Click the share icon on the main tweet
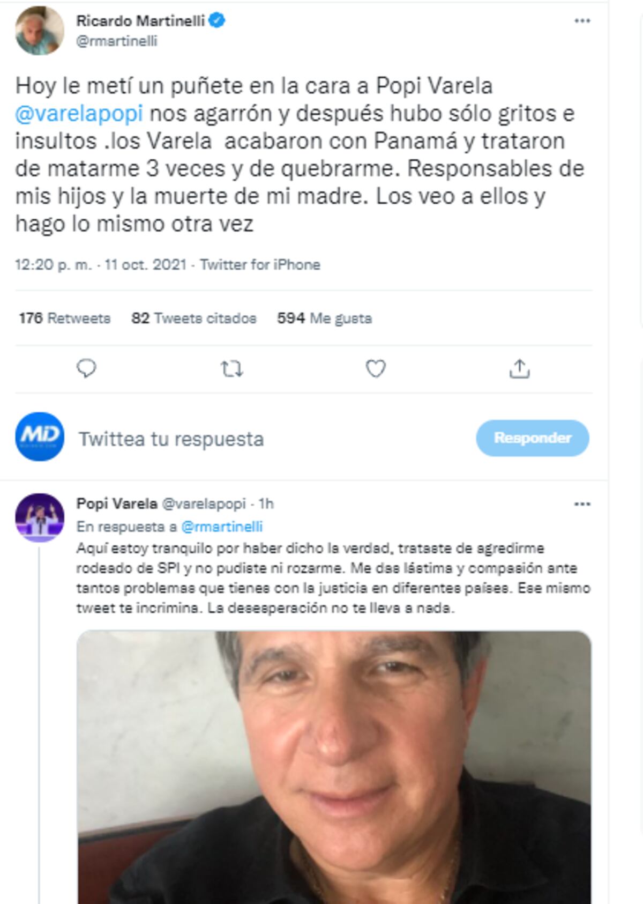The image size is (643, 904). pyautogui.click(x=520, y=368)
